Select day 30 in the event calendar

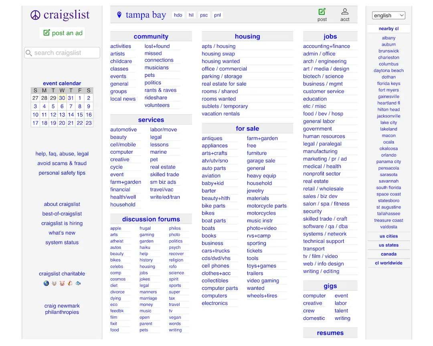click(62, 98)
